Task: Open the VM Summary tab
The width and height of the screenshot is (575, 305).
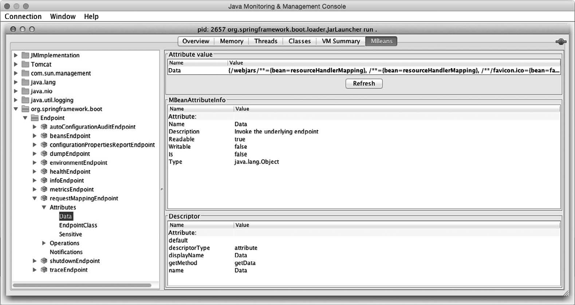Action: coord(340,41)
